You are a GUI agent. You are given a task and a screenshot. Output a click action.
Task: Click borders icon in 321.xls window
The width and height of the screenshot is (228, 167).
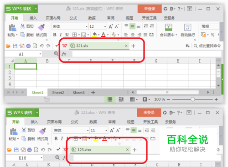(74, 35)
